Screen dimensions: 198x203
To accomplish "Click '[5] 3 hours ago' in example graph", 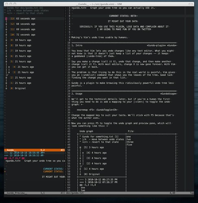I will pos(94,147).
